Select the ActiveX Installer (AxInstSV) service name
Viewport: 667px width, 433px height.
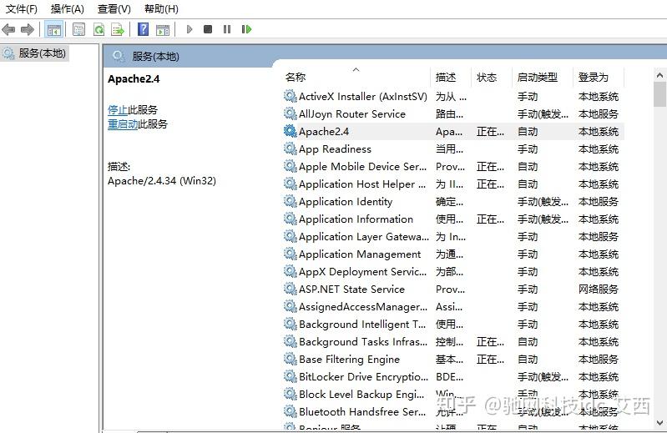coord(363,97)
